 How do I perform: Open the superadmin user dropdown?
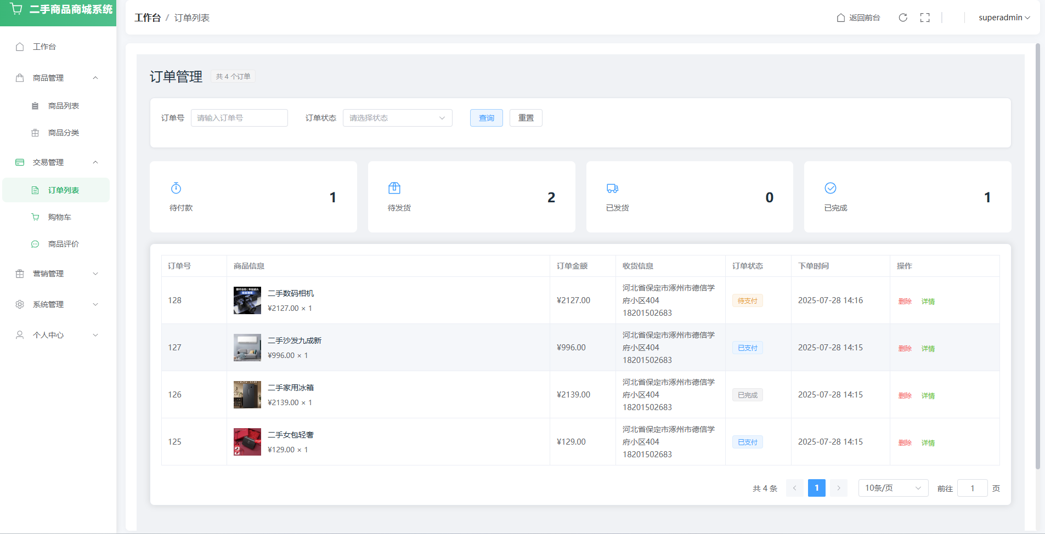pyautogui.click(x=1004, y=18)
